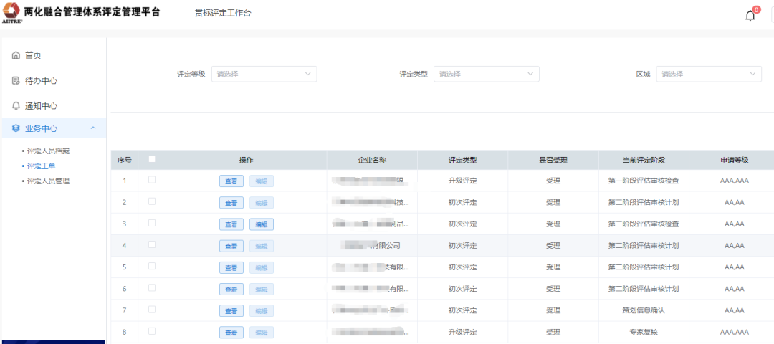Click the 操作 column header

(x=247, y=160)
